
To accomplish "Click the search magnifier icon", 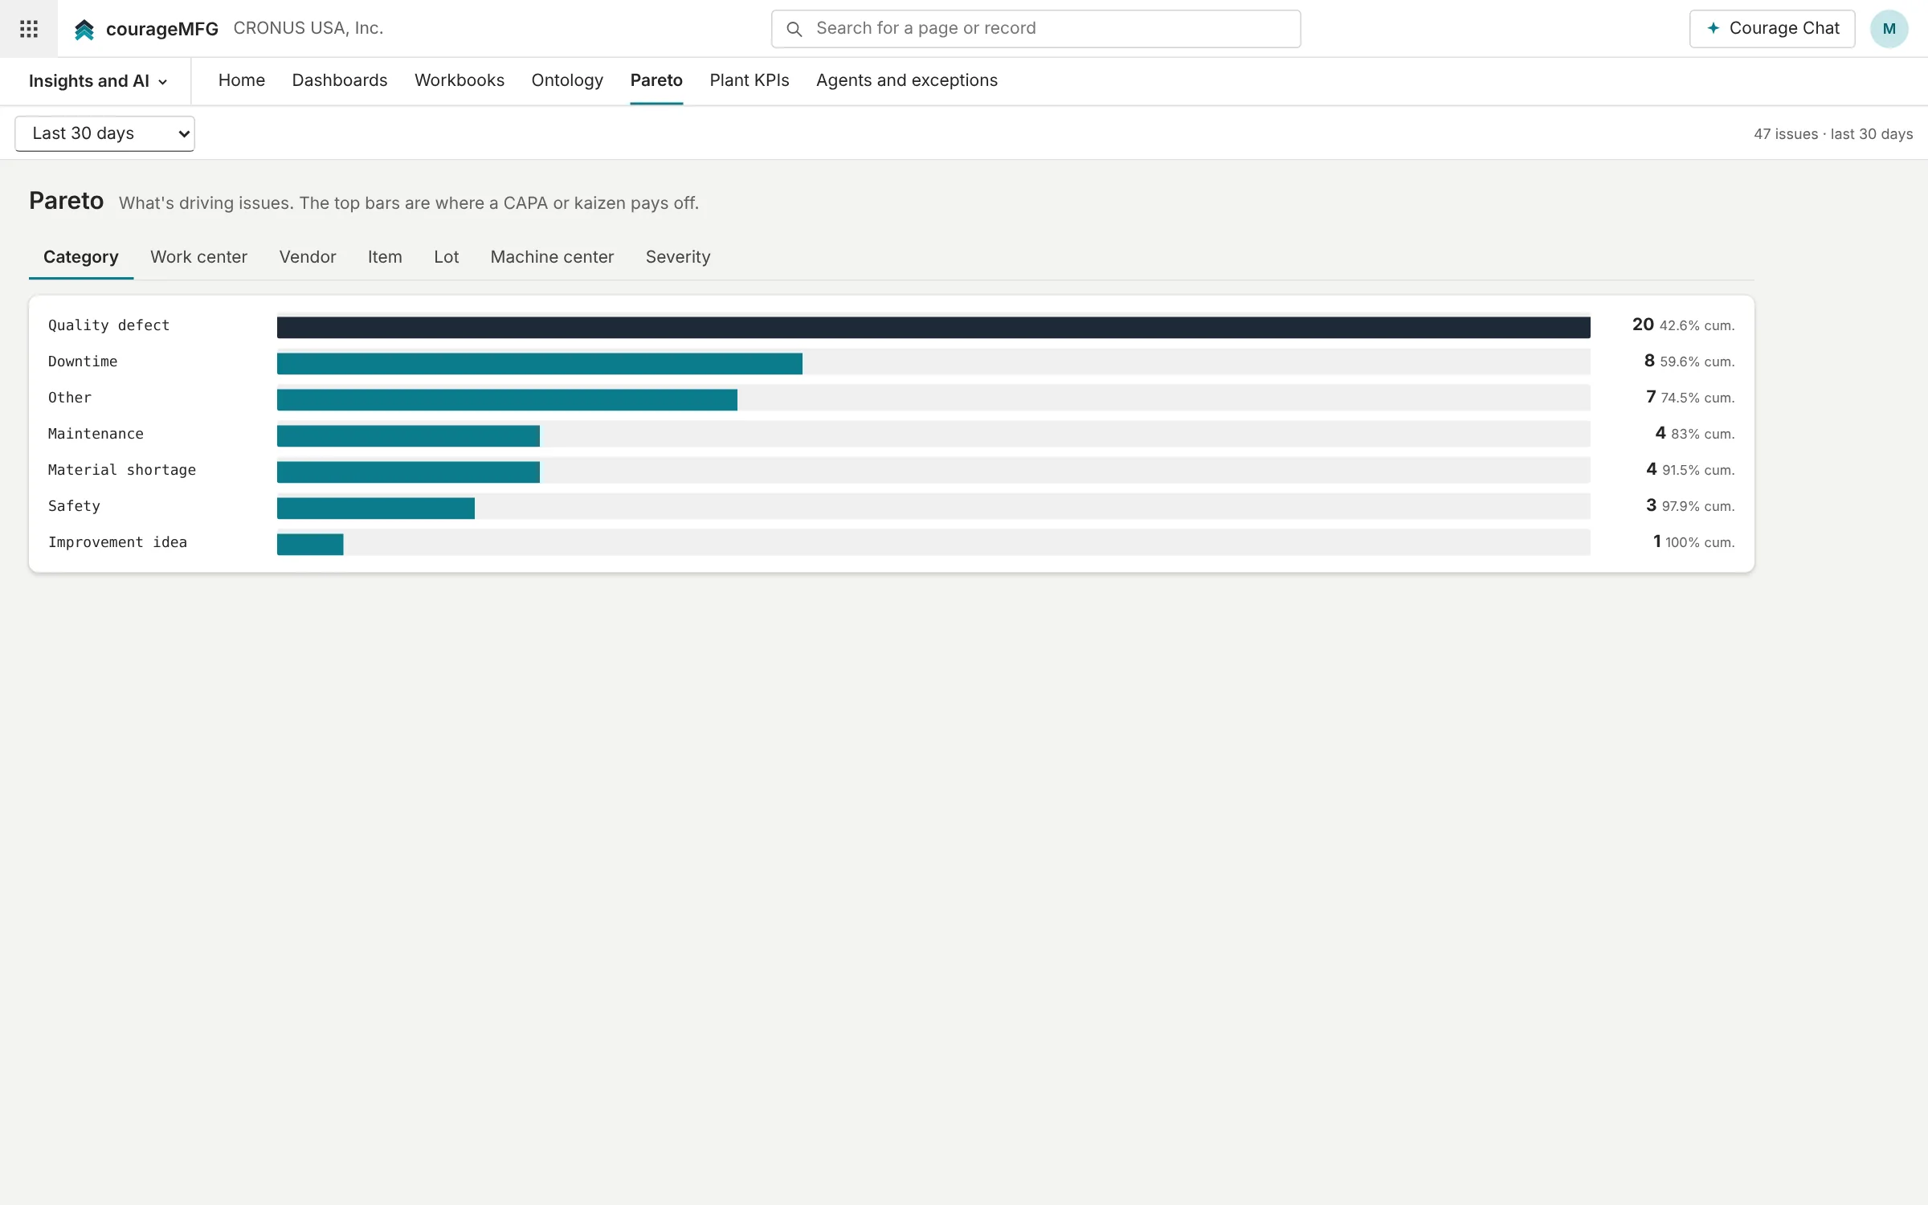I will 794,29.
